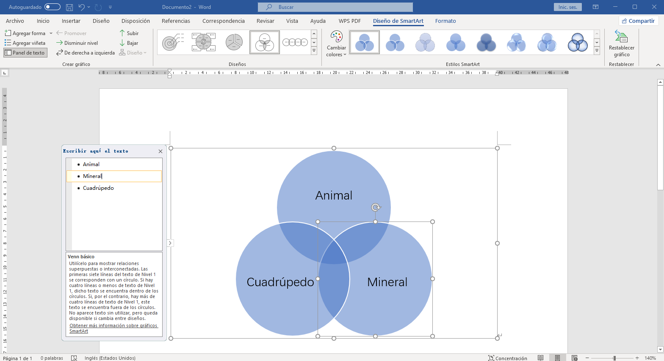Screen dimensions: 664x361
Task: Open the Referencias tab
Action: point(176,21)
